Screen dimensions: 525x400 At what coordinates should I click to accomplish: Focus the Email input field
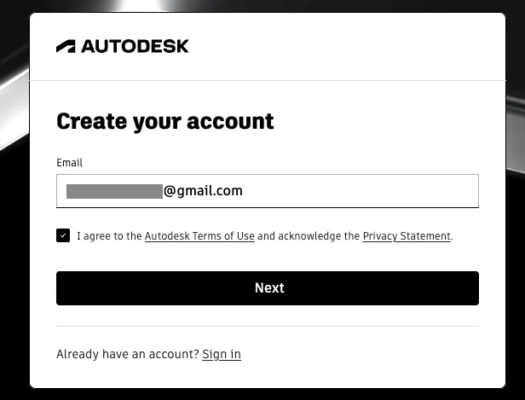click(358, 191)
